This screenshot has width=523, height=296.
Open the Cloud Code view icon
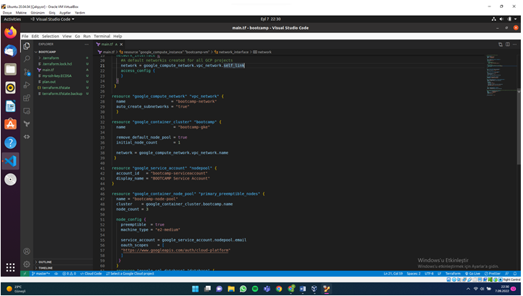point(27,137)
